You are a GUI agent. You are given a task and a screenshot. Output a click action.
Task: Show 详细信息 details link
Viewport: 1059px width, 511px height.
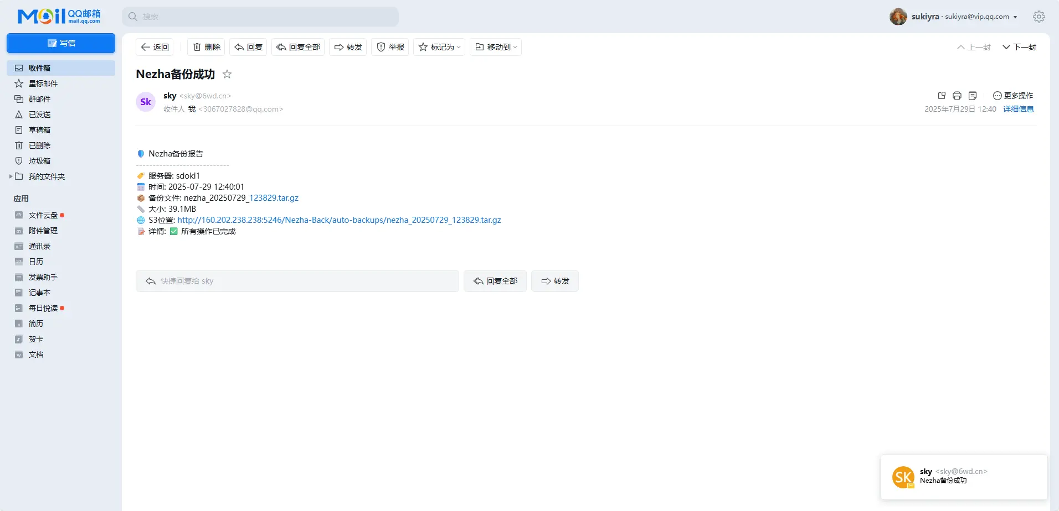pos(1019,109)
